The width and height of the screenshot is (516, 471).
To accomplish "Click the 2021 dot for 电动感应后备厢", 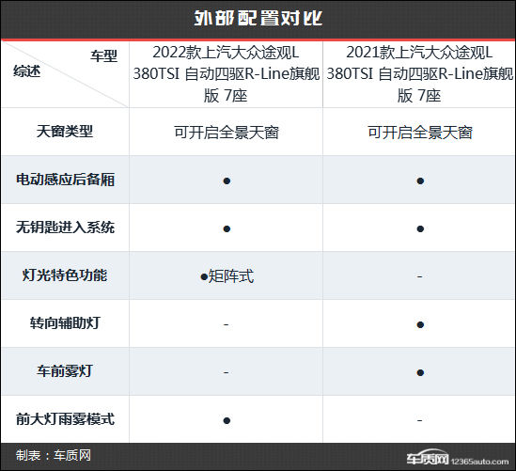I will 420,181.
